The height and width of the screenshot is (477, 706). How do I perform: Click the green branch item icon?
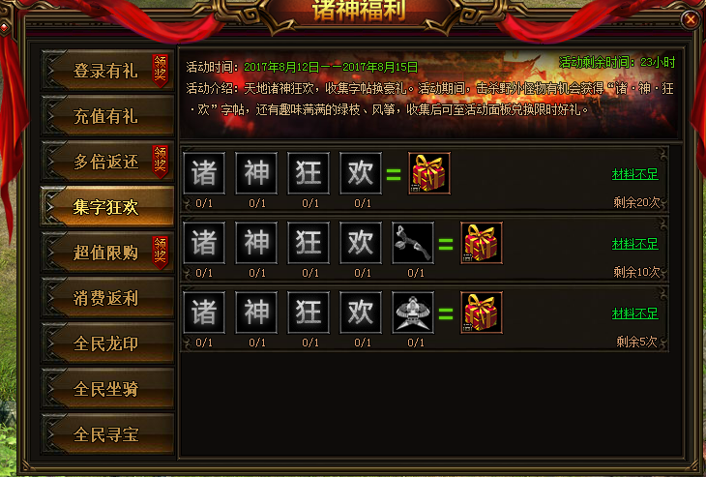[413, 243]
